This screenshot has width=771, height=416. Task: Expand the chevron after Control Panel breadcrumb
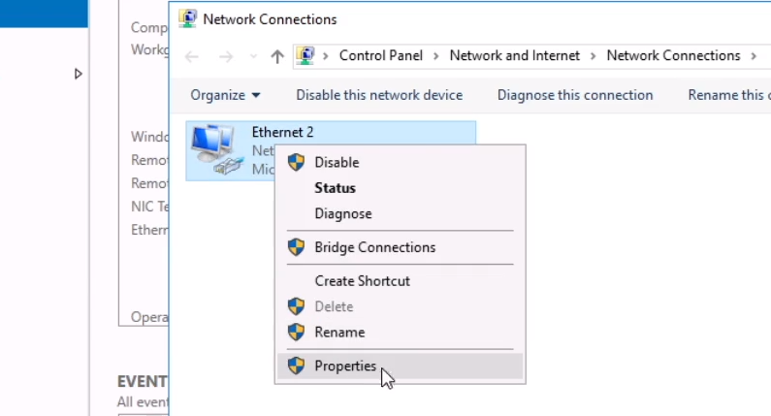point(436,56)
